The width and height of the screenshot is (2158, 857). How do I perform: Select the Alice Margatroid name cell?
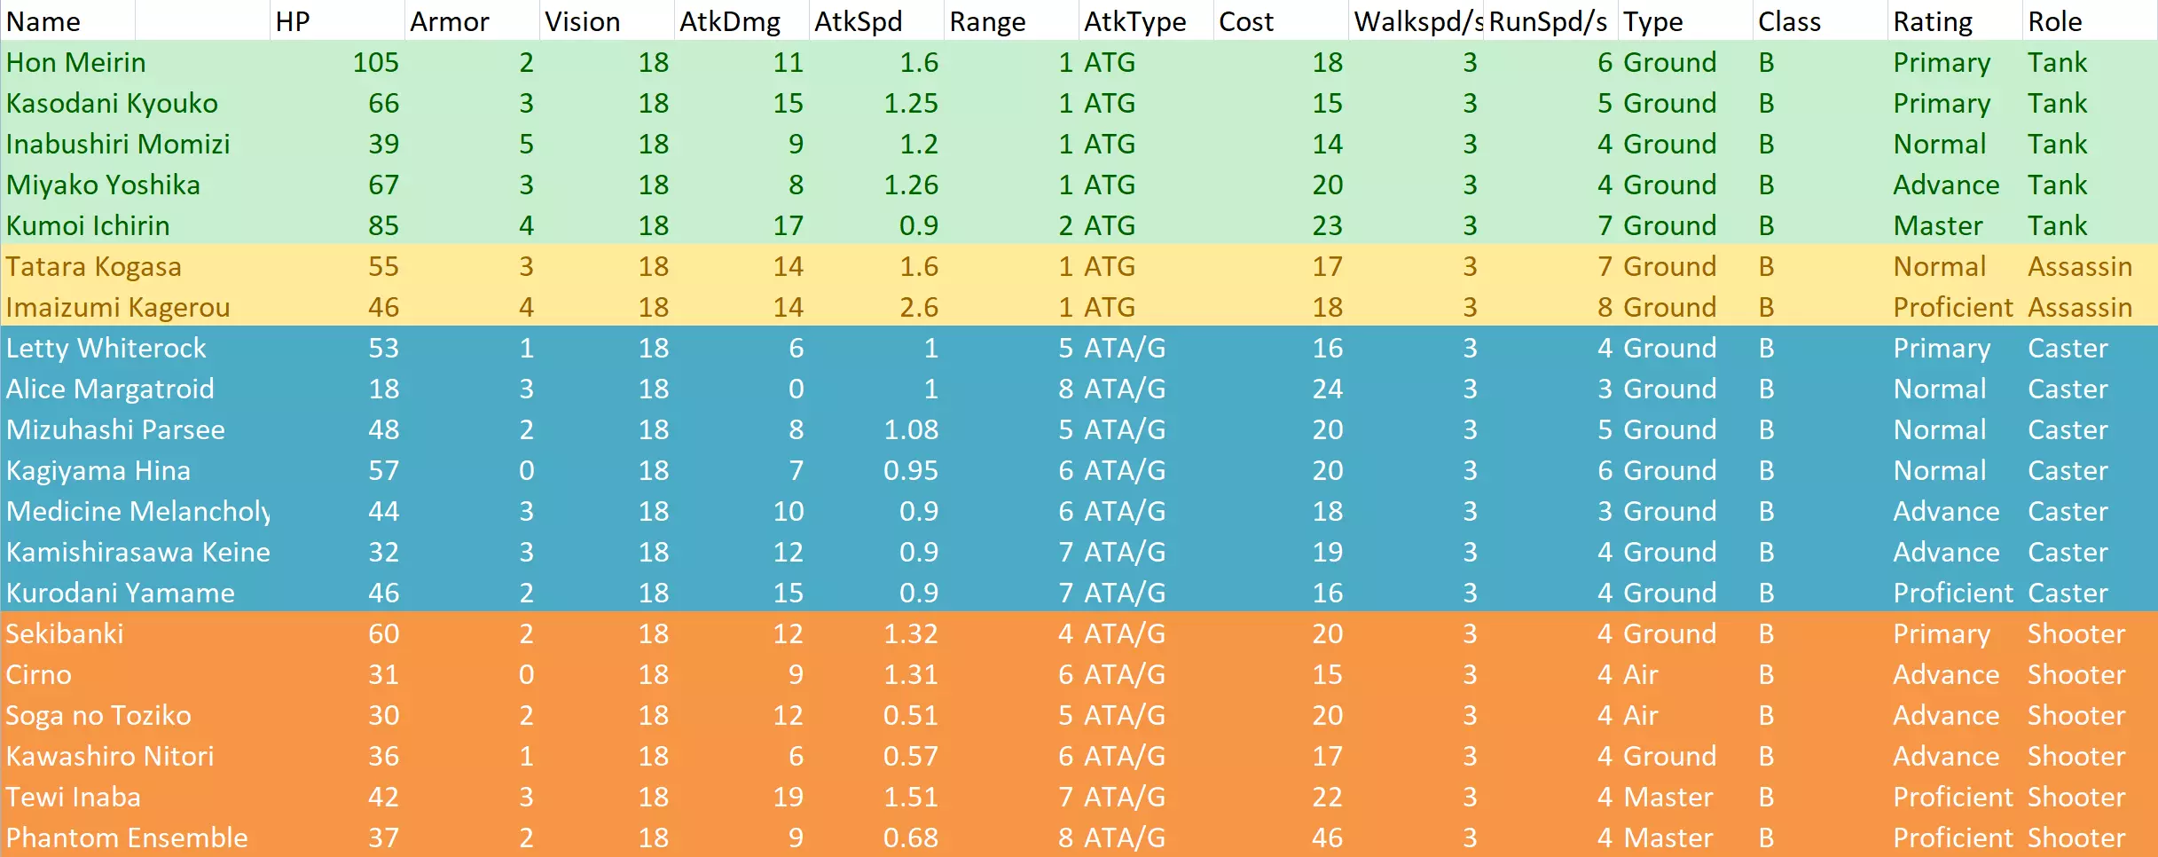pos(110,389)
